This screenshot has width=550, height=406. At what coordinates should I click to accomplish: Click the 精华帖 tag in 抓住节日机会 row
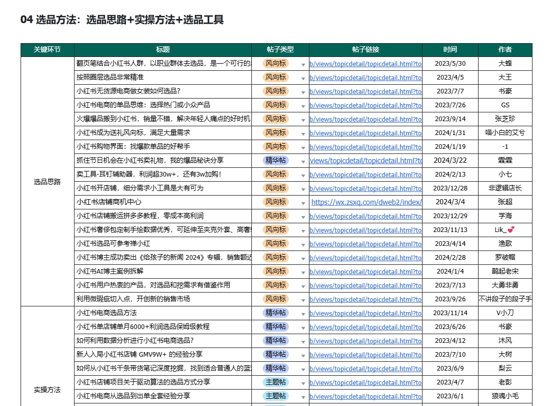pyautogui.click(x=276, y=160)
